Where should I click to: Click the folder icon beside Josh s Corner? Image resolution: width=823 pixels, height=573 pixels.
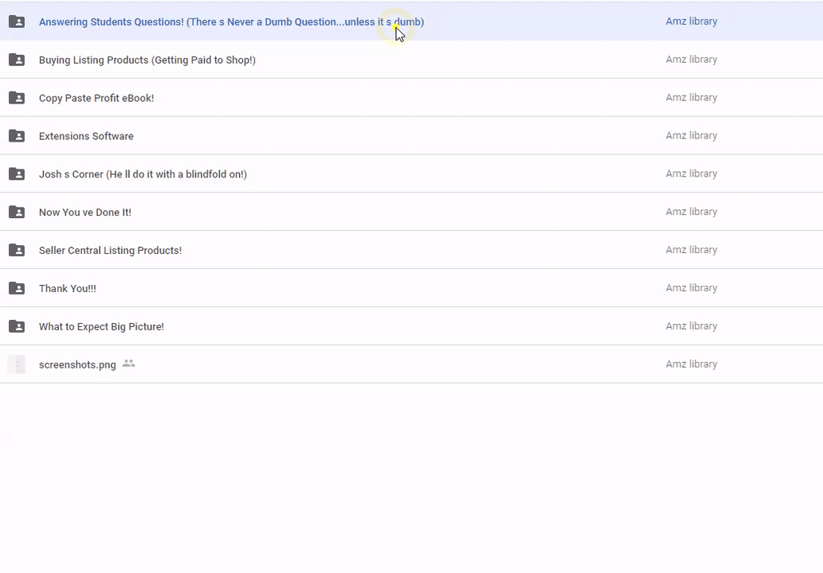(x=17, y=174)
